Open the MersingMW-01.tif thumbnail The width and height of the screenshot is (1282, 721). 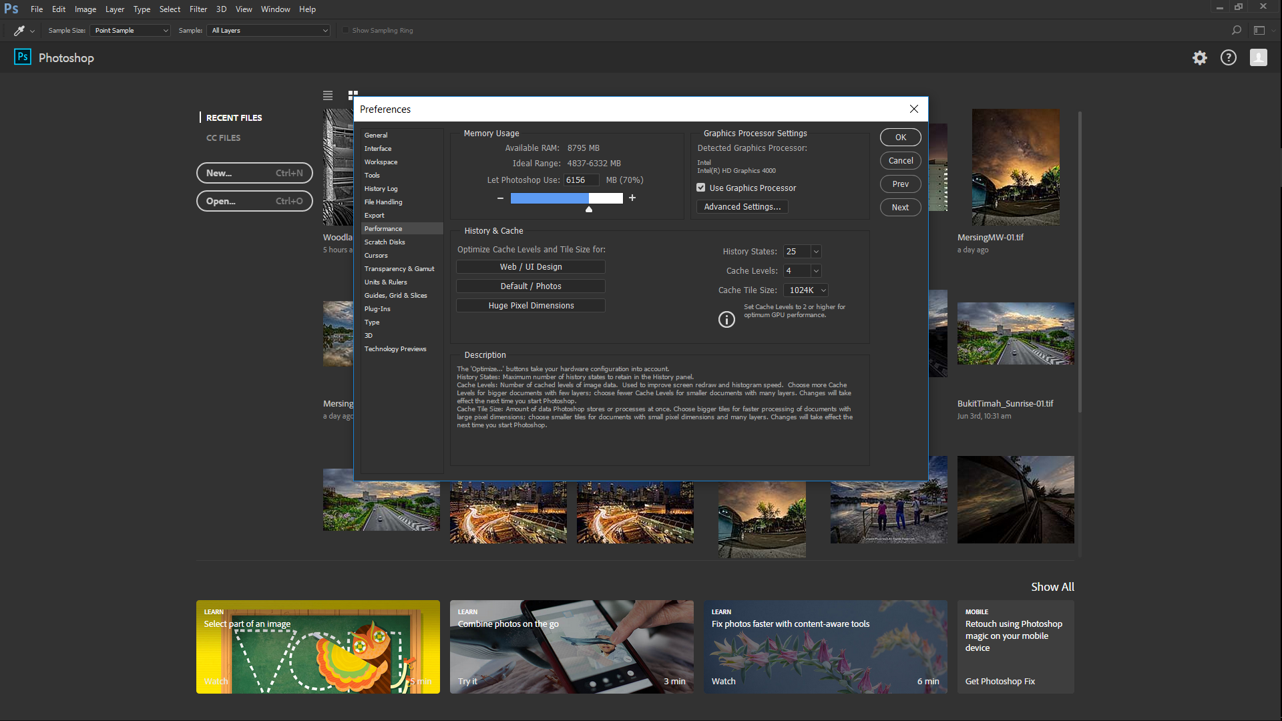pyautogui.click(x=1016, y=167)
